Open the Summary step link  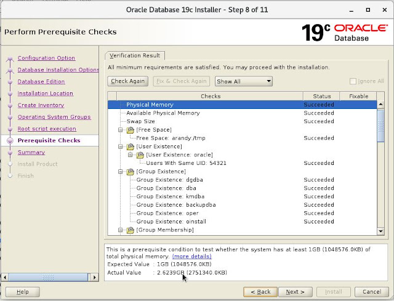pyautogui.click(x=31, y=153)
